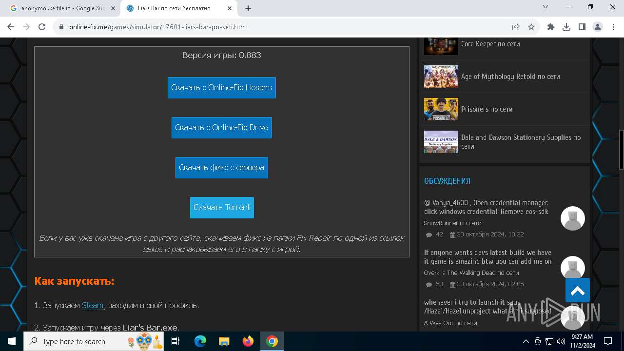Open File Explorer from the taskbar
624x351 pixels.
[224, 341]
